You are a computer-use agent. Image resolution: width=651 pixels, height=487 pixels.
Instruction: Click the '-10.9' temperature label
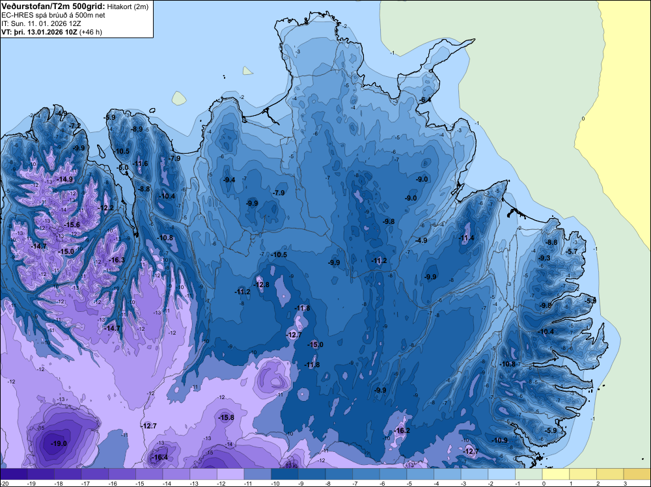(499, 440)
